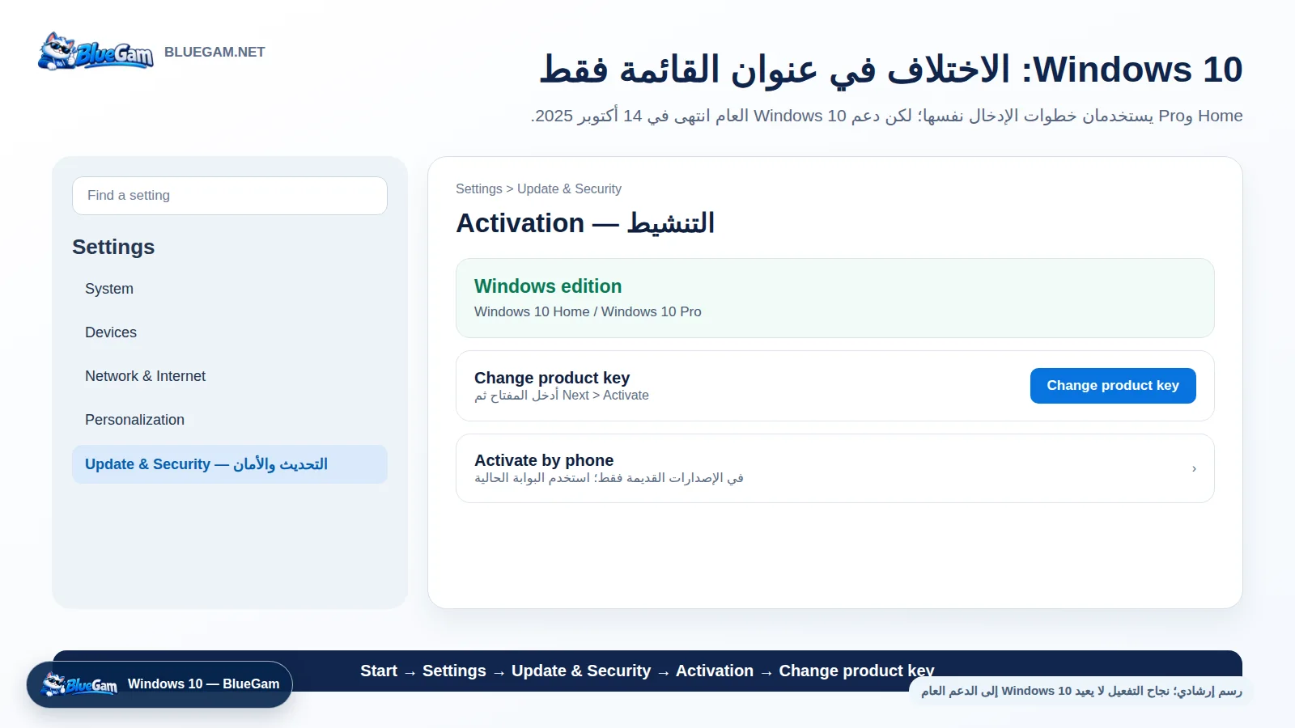Expand the Activate by phone chevron
Screen dimensions: 1295x728
pyautogui.click(x=1194, y=468)
